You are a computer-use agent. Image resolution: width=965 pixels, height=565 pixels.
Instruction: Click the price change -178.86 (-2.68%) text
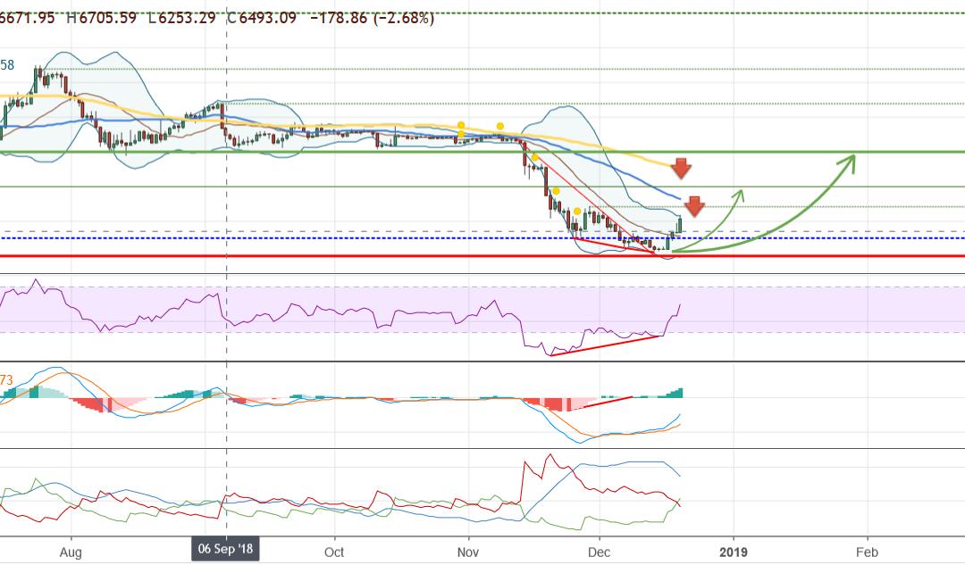tap(371, 18)
